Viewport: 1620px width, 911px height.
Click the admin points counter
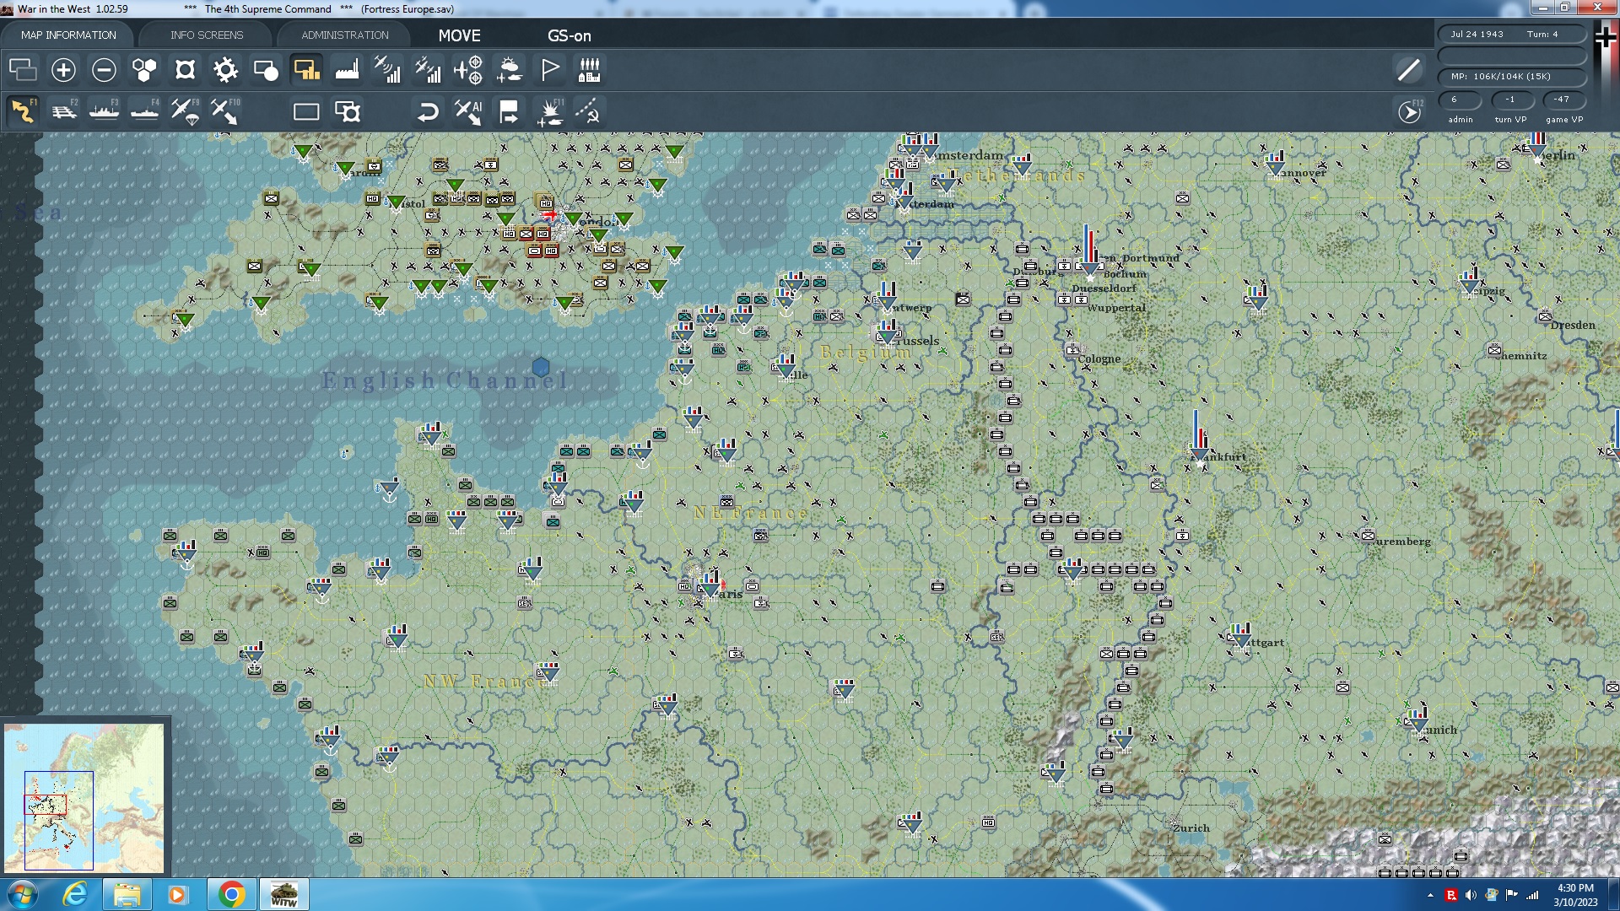tap(1461, 100)
